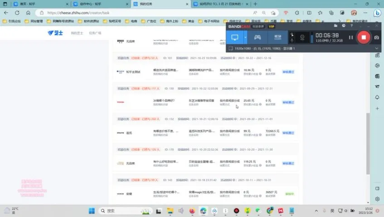Toggle the Bandicam webcam overlay
The height and width of the screenshot is (217, 384).
pyautogui.click(x=302, y=37)
